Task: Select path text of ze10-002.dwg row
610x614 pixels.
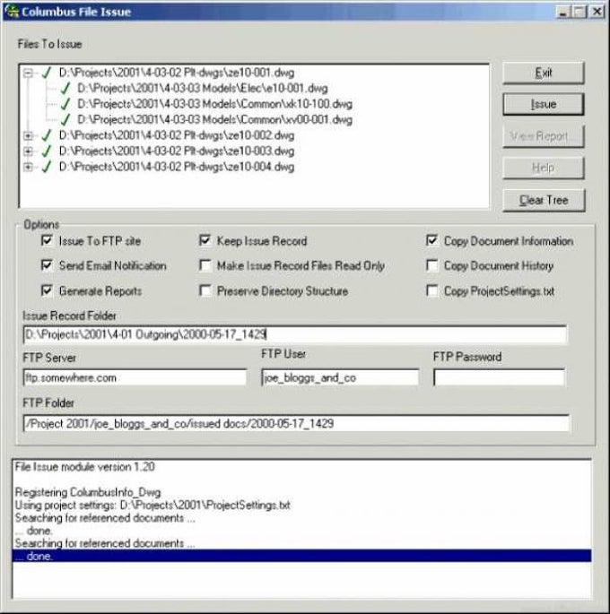Action: tap(177, 135)
